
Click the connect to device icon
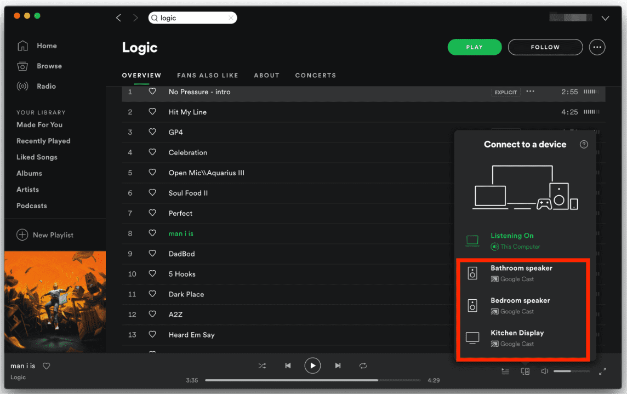525,372
